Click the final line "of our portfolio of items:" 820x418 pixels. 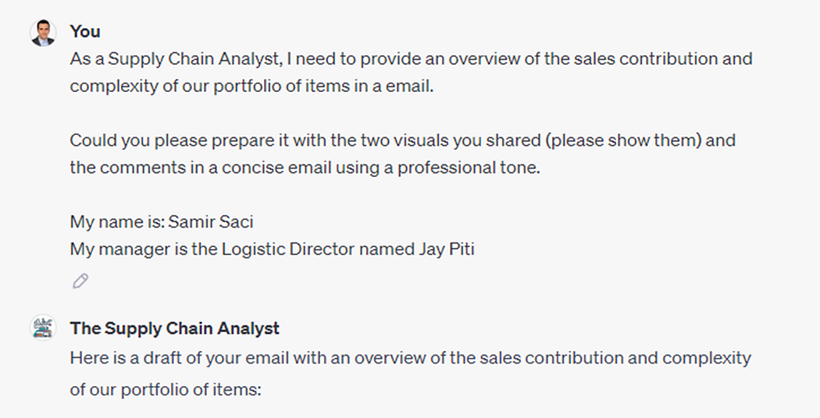[164, 388]
